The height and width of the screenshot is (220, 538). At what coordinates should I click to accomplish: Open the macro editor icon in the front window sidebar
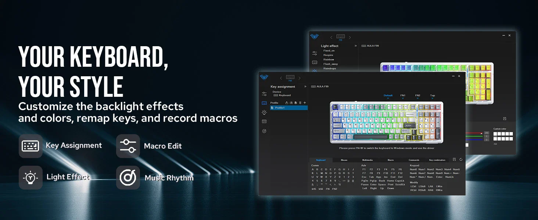pyautogui.click(x=264, y=121)
